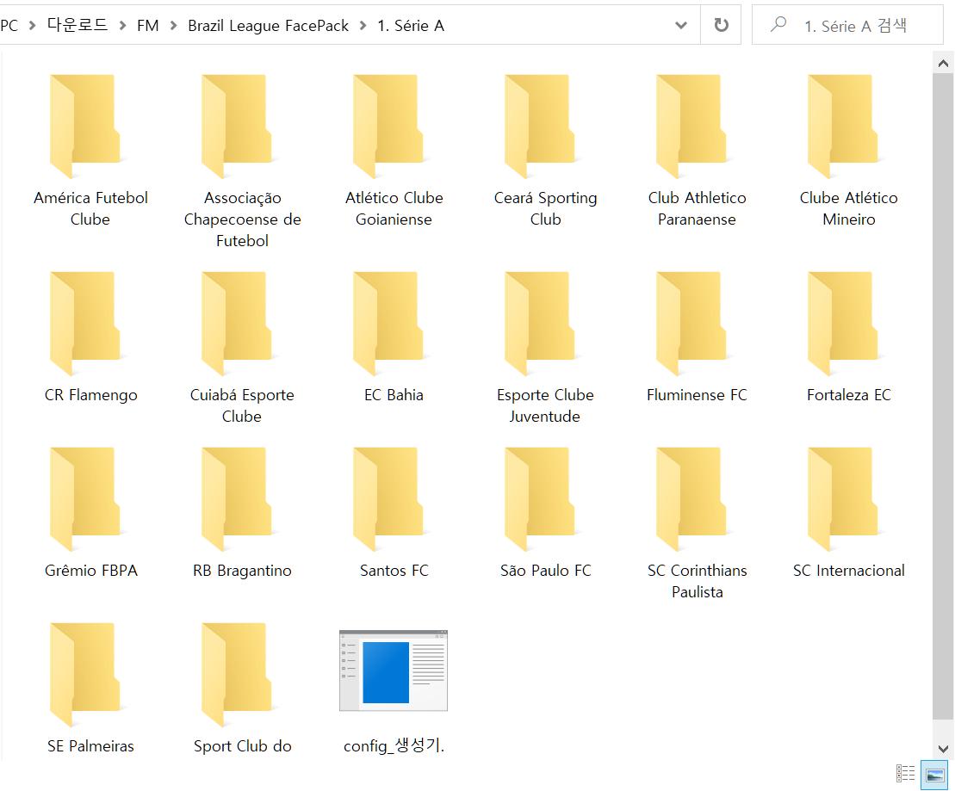Select the Clube Atlético Mineiro folder icon
Viewport: 955px width, 791px height.
tap(844, 126)
